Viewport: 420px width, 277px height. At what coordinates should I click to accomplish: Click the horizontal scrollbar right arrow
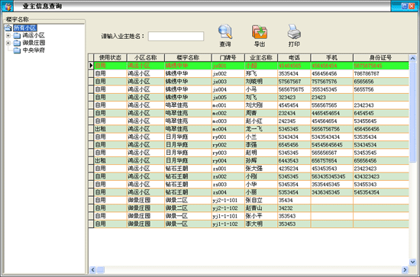pyautogui.click(x=405, y=270)
